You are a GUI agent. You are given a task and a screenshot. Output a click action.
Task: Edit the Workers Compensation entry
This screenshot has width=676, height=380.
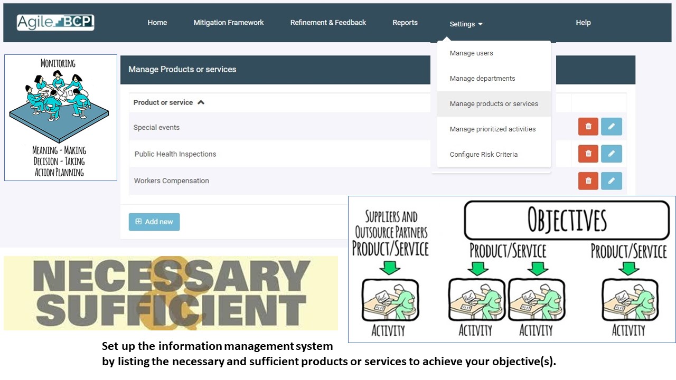611,180
